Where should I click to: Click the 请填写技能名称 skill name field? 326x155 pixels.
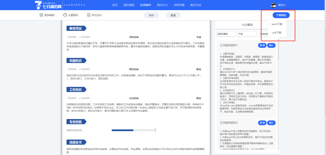click(x=74, y=130)
